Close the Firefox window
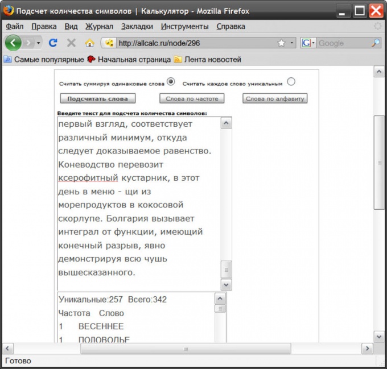 (x=376, y=11)
